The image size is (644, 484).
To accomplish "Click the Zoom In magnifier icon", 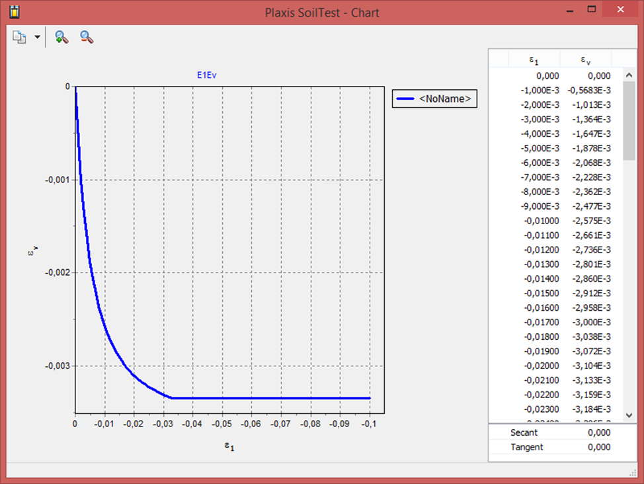I will pyautogui.click(x=61, y=37).
